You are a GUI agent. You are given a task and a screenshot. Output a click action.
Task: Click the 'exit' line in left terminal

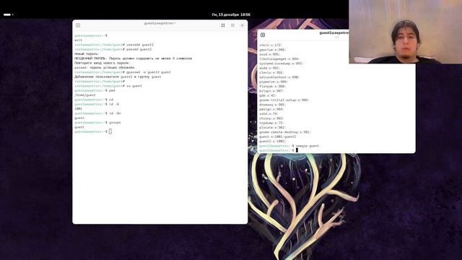79,40
